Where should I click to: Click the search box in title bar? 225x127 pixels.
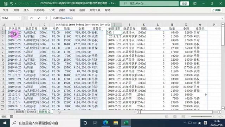[x=149, y=3]
